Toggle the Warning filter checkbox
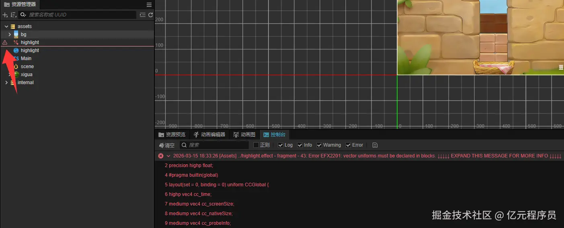 click(319, 145)
